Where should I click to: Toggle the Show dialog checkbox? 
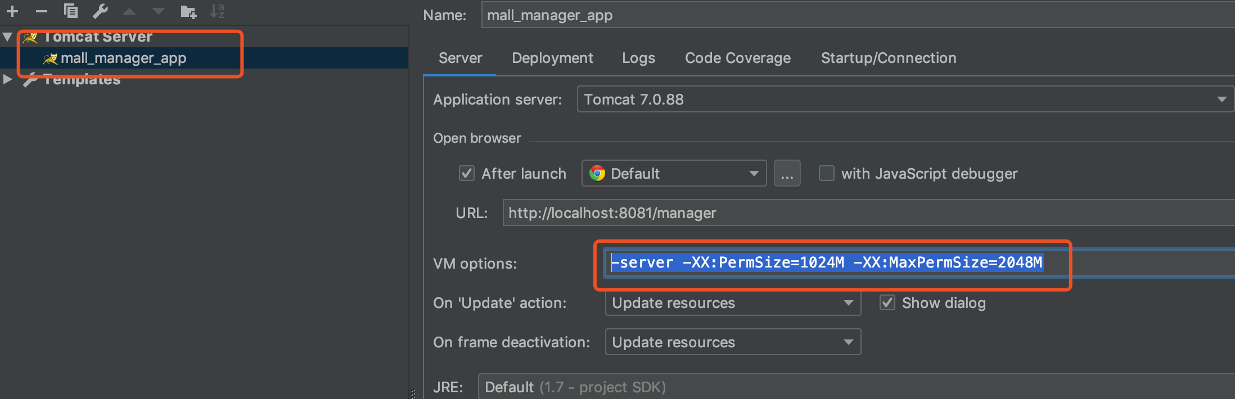[887, 302]
